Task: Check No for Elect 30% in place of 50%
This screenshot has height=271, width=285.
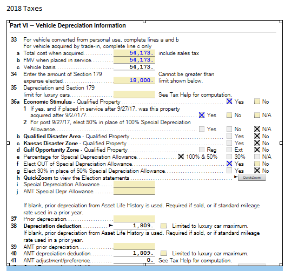Action: [x=257, y=171]
